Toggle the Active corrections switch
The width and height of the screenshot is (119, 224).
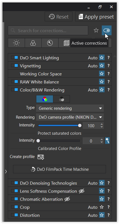[107, 30]
